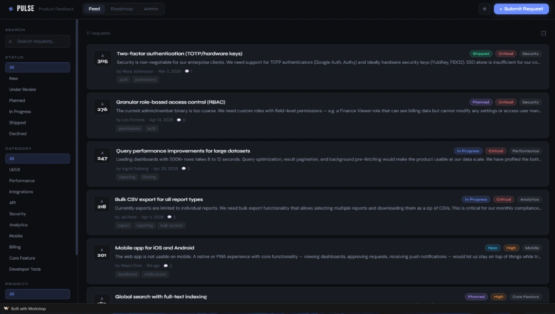Focus the Search requests input field
This screenshot has height=314, width=555.
37,41
